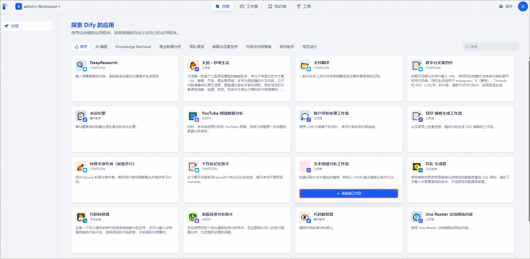
Task: Click the SQL 生成器 app icon
Action: [416, 166]
